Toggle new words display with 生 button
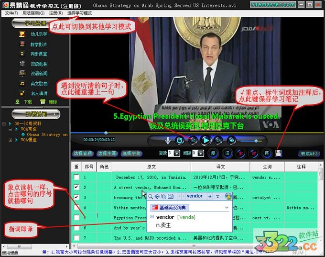Image resolution: width=325 pixels, height=257 pixels. point(240,154)
